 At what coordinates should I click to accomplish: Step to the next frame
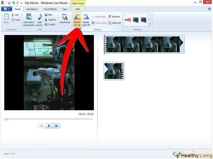coord(56,126)
